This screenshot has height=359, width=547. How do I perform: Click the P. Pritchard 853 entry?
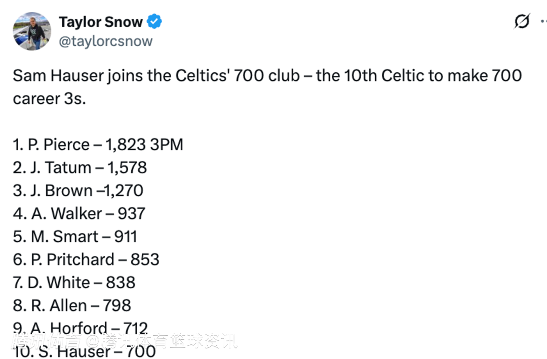86,259
